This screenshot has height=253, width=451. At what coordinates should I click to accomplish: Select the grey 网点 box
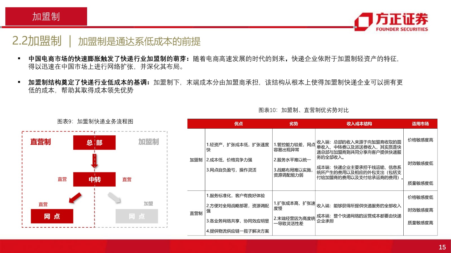point(137,216)
